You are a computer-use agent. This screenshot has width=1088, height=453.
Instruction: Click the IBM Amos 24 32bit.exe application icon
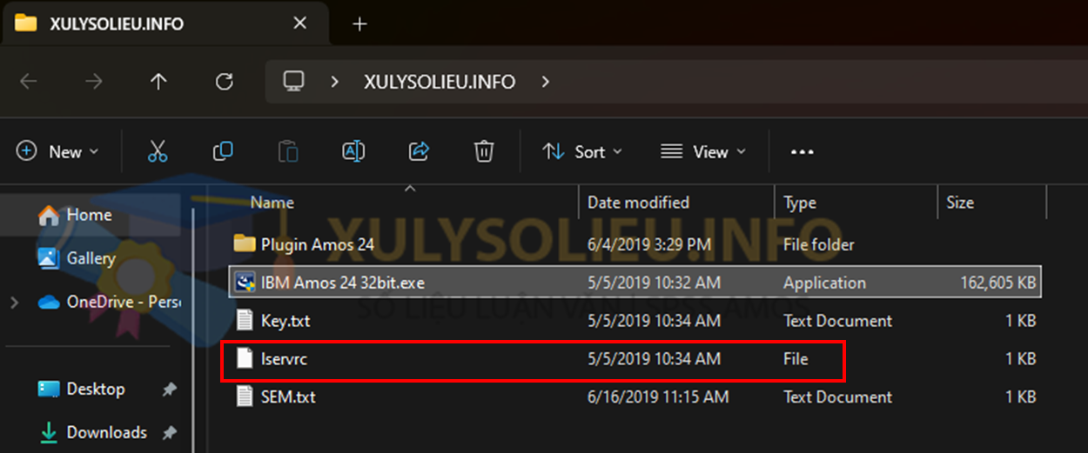245,283
